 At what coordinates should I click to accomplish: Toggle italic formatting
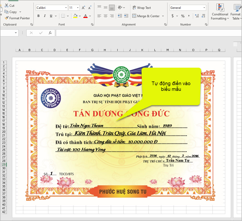point(45,16)
